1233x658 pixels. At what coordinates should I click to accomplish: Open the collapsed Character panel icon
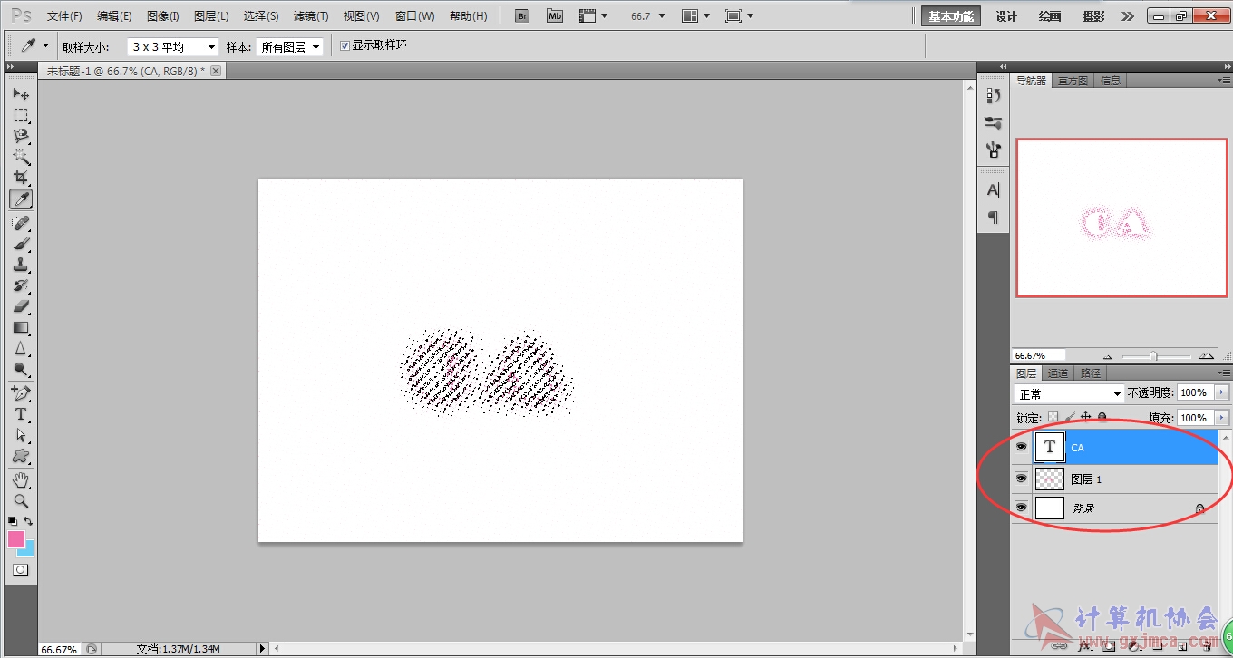[x=994, y=190]
